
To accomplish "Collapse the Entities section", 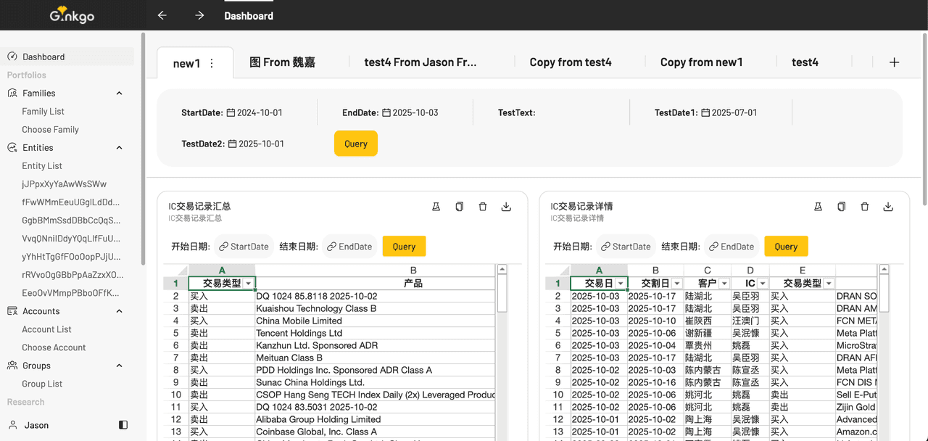I will pos(120,148).
